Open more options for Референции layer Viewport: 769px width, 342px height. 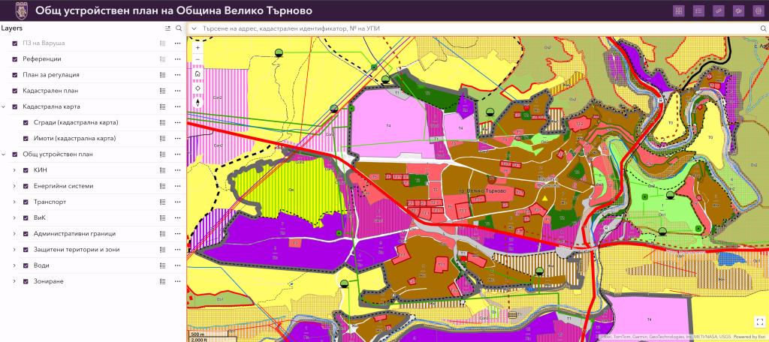point(177,58)
